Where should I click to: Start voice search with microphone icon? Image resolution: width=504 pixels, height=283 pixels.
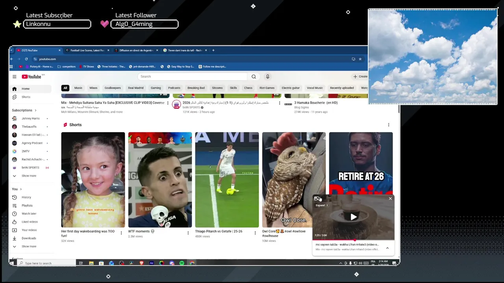[267, 77]
